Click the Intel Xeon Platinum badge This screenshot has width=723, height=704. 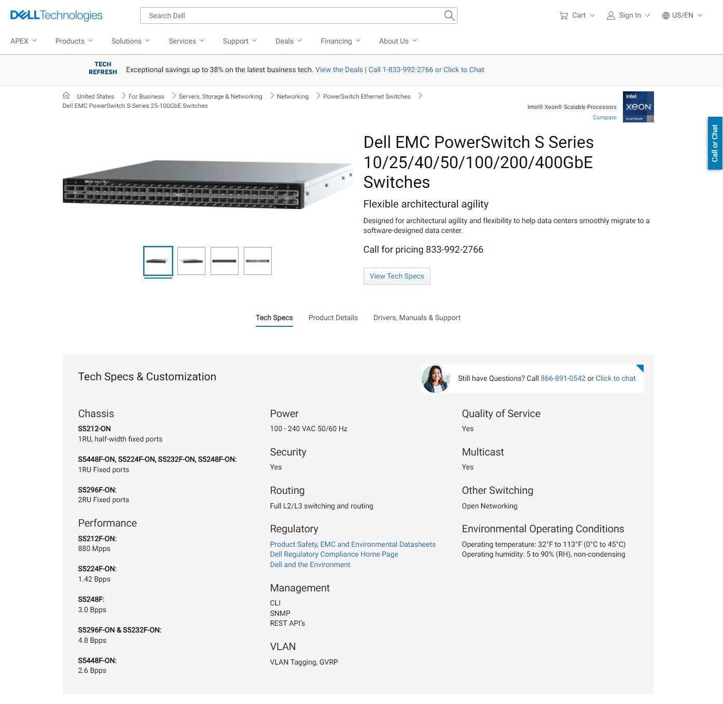click(638, 107)
